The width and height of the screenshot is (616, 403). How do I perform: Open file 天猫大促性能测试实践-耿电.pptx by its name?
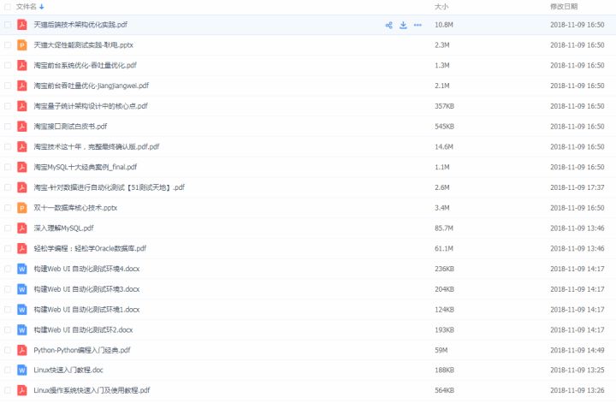pyautogui.click(x=83, y=45)
